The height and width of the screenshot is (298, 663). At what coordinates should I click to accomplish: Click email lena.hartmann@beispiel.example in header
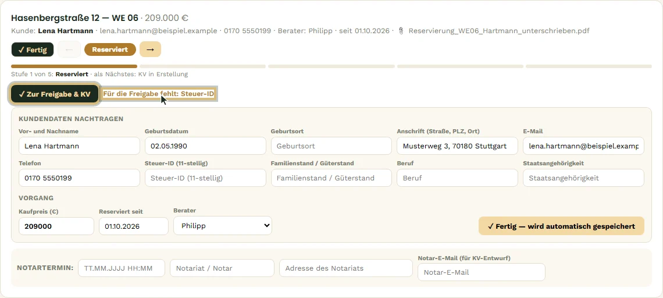pyautogui.click(x=159, y=31)
